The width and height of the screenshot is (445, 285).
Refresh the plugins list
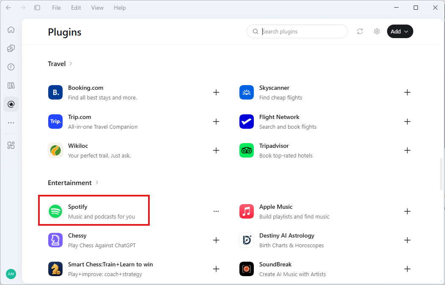coord(360,31)
